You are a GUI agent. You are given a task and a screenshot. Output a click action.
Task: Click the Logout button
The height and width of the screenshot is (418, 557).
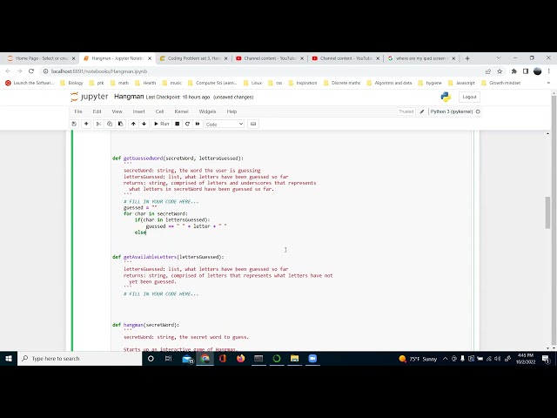coord(469,97)
